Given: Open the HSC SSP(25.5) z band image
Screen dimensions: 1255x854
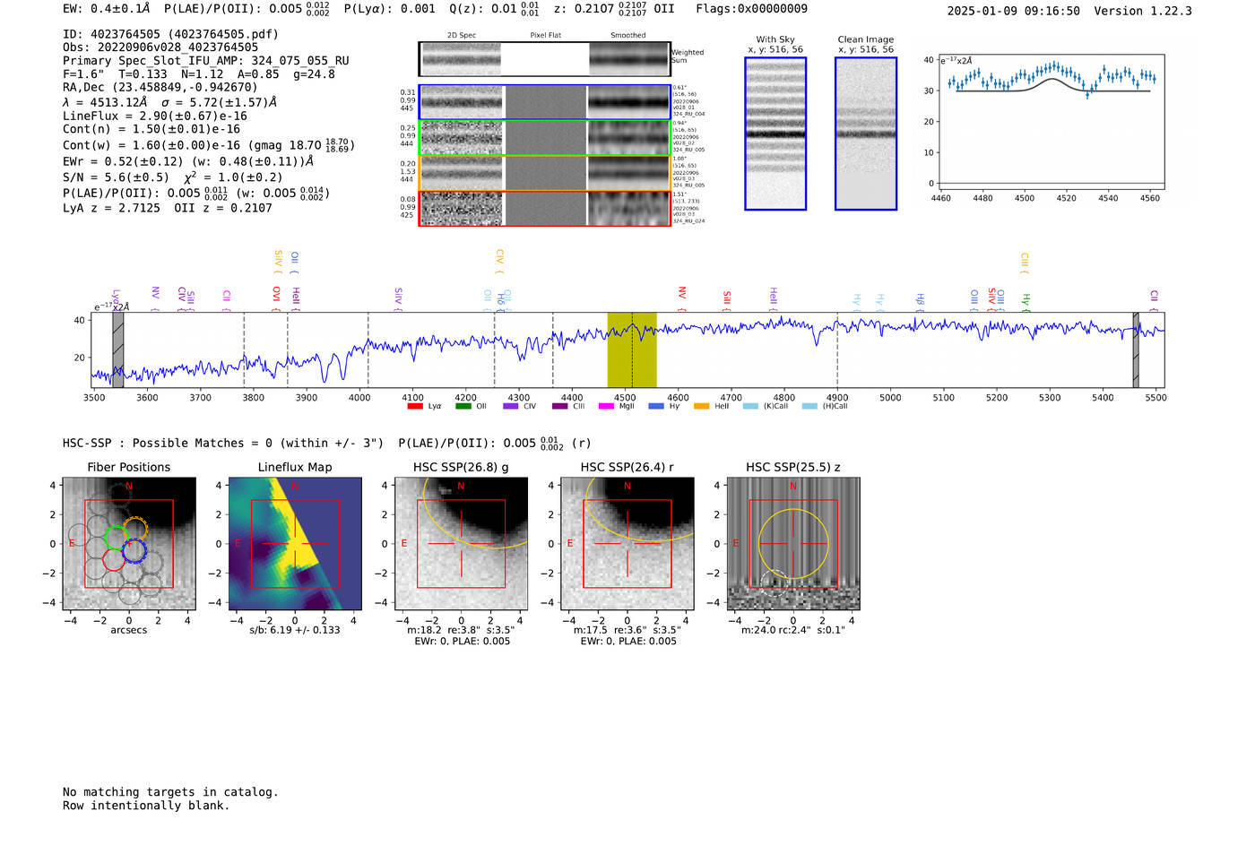Looking at the screenshot, I should click(x=793, y=544).
